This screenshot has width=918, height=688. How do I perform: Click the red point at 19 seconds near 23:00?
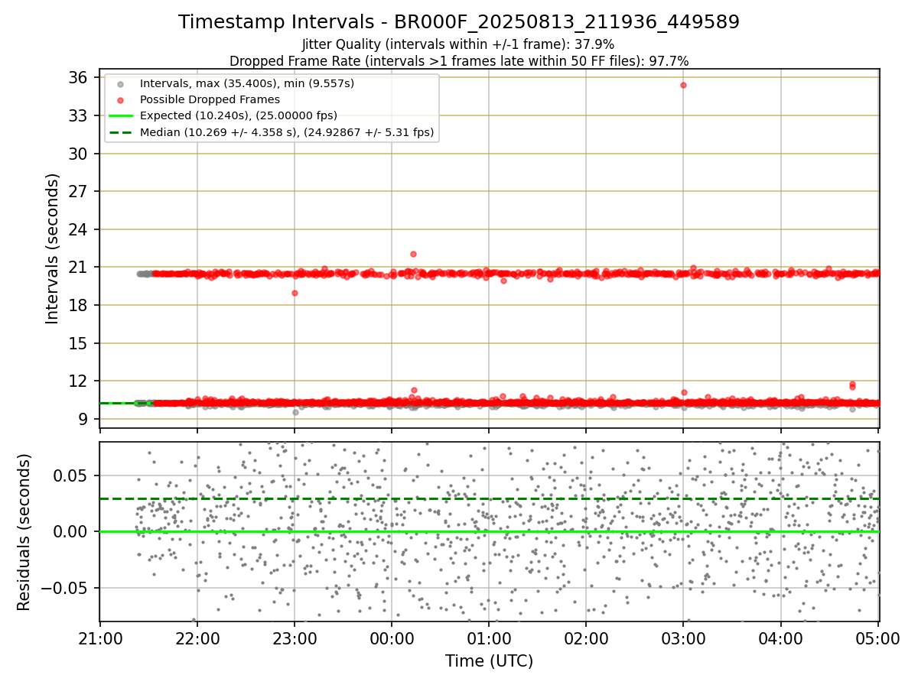coord(295,293)
